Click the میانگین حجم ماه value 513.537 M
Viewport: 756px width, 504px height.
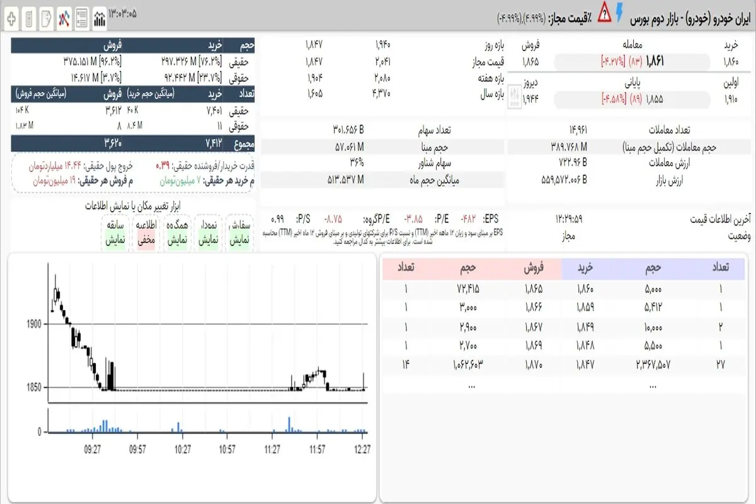pyautogui.click(x=345, y=180)
